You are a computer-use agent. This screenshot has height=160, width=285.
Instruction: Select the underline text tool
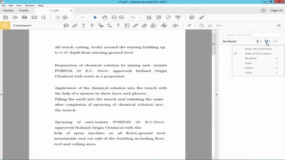tap(83, 25)
